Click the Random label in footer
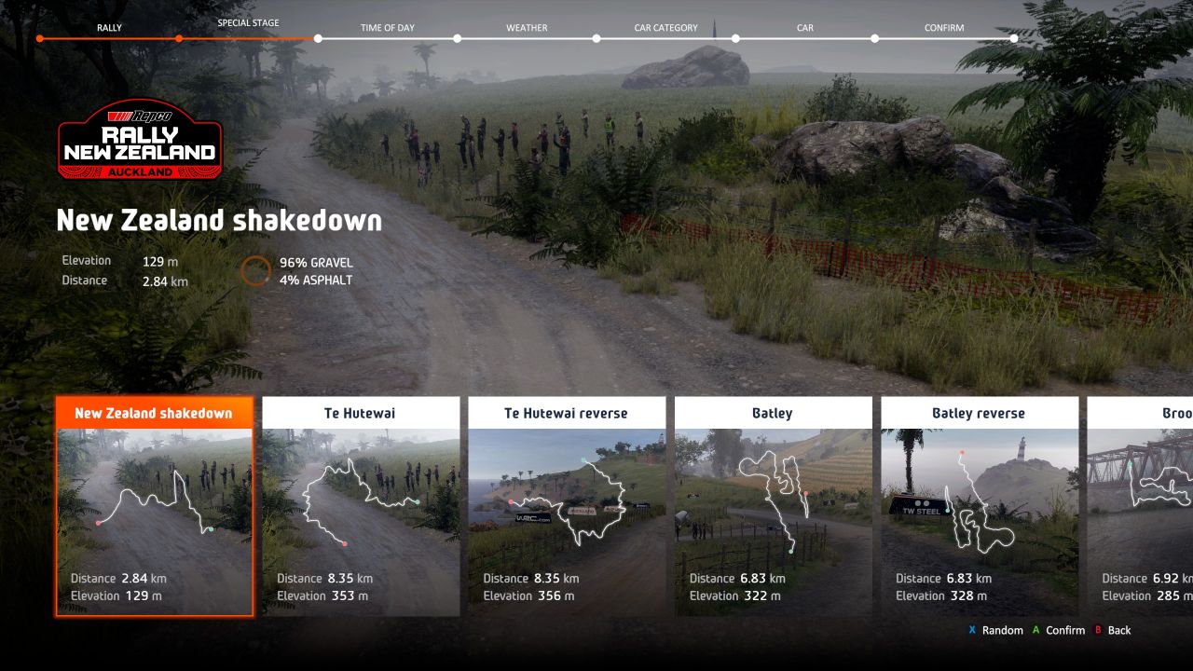Image resolution: width=1193 pixels, height=671 pixels. [x=1002, y=631]
